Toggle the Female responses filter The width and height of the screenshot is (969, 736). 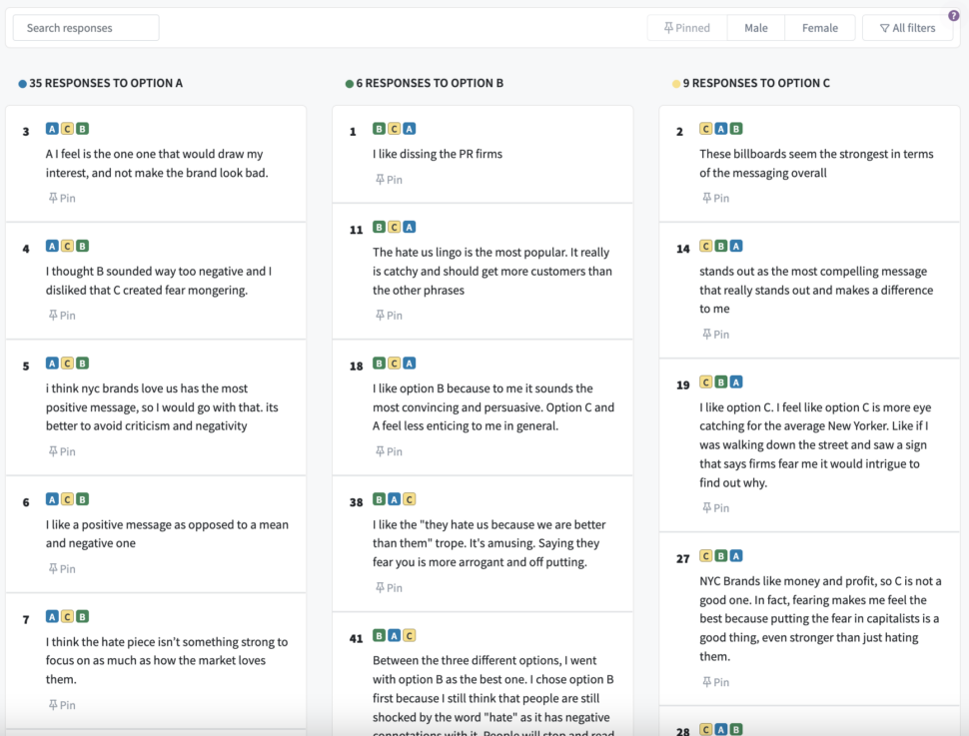[x=819, y=27]
